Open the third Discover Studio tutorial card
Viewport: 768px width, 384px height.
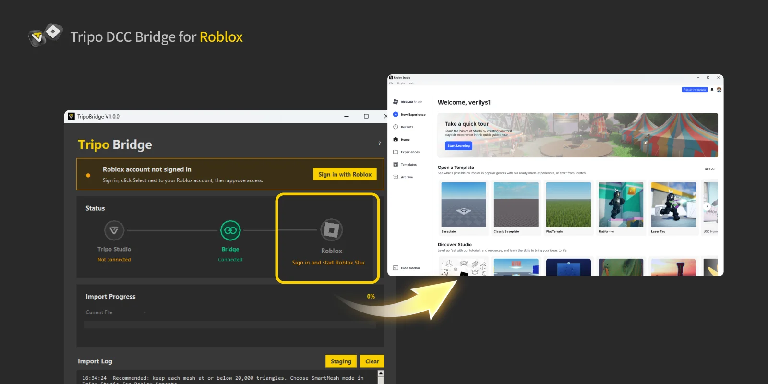tap(568, 267)
